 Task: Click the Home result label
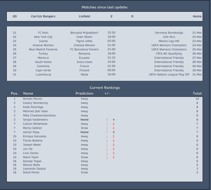[x=197, y=16]
